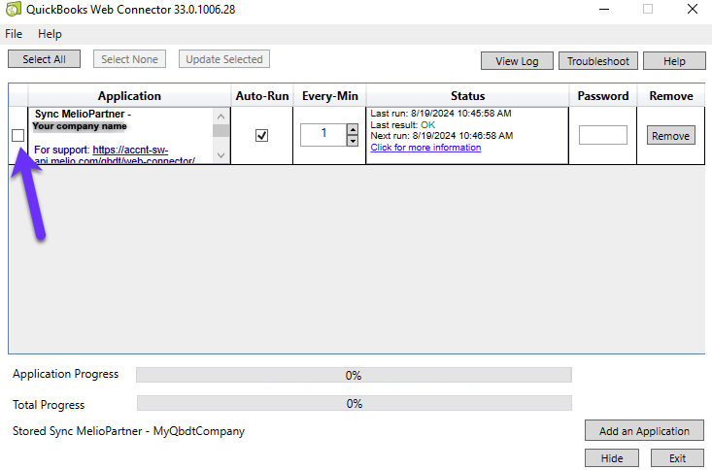The width and height of the screenshot is (712, 470).
Task: Click the Hide button
Action: 612,458
